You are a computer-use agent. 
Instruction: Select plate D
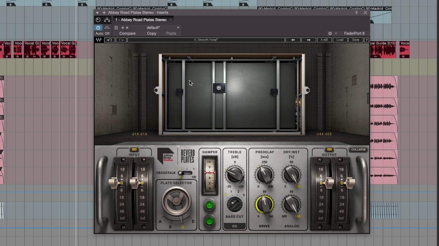coord(193,222)
